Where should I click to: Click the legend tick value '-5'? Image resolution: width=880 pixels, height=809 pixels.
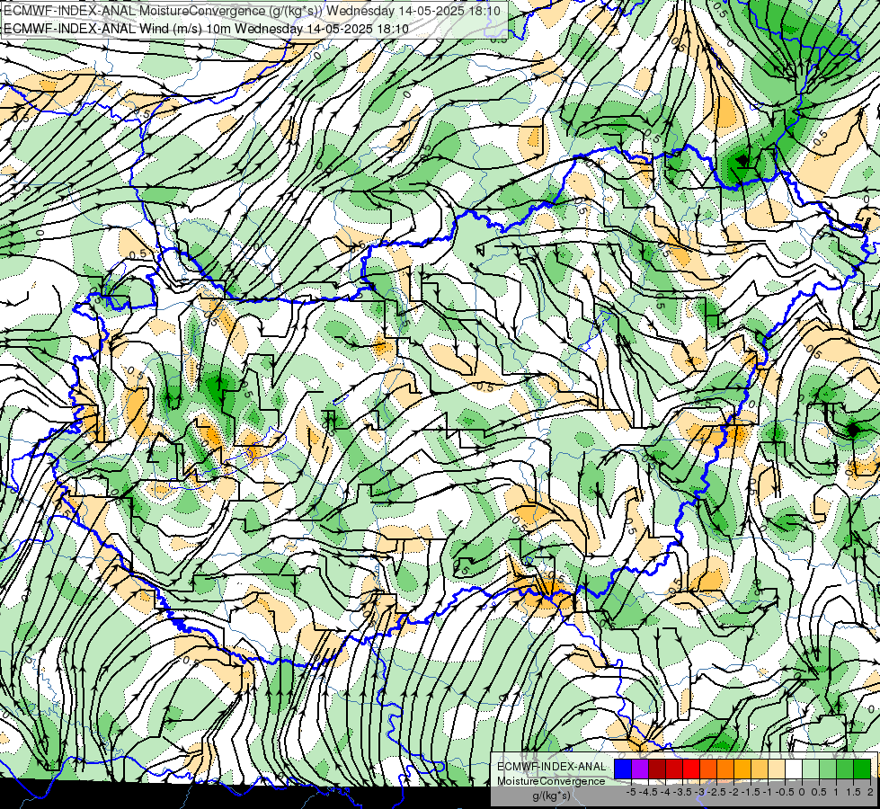[x=631, y=792]
